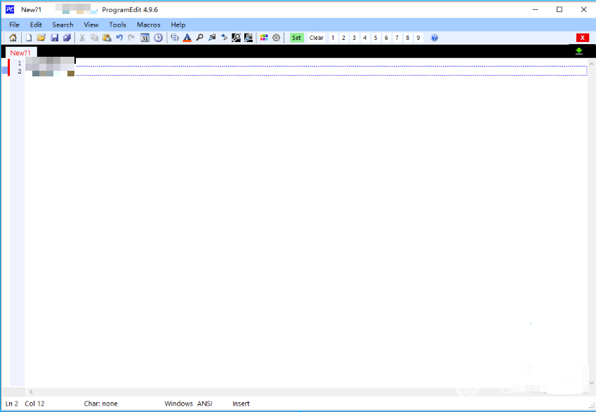The image size is (596, 412).
Task: Undo the last edit
Action: tap(119, 38)
